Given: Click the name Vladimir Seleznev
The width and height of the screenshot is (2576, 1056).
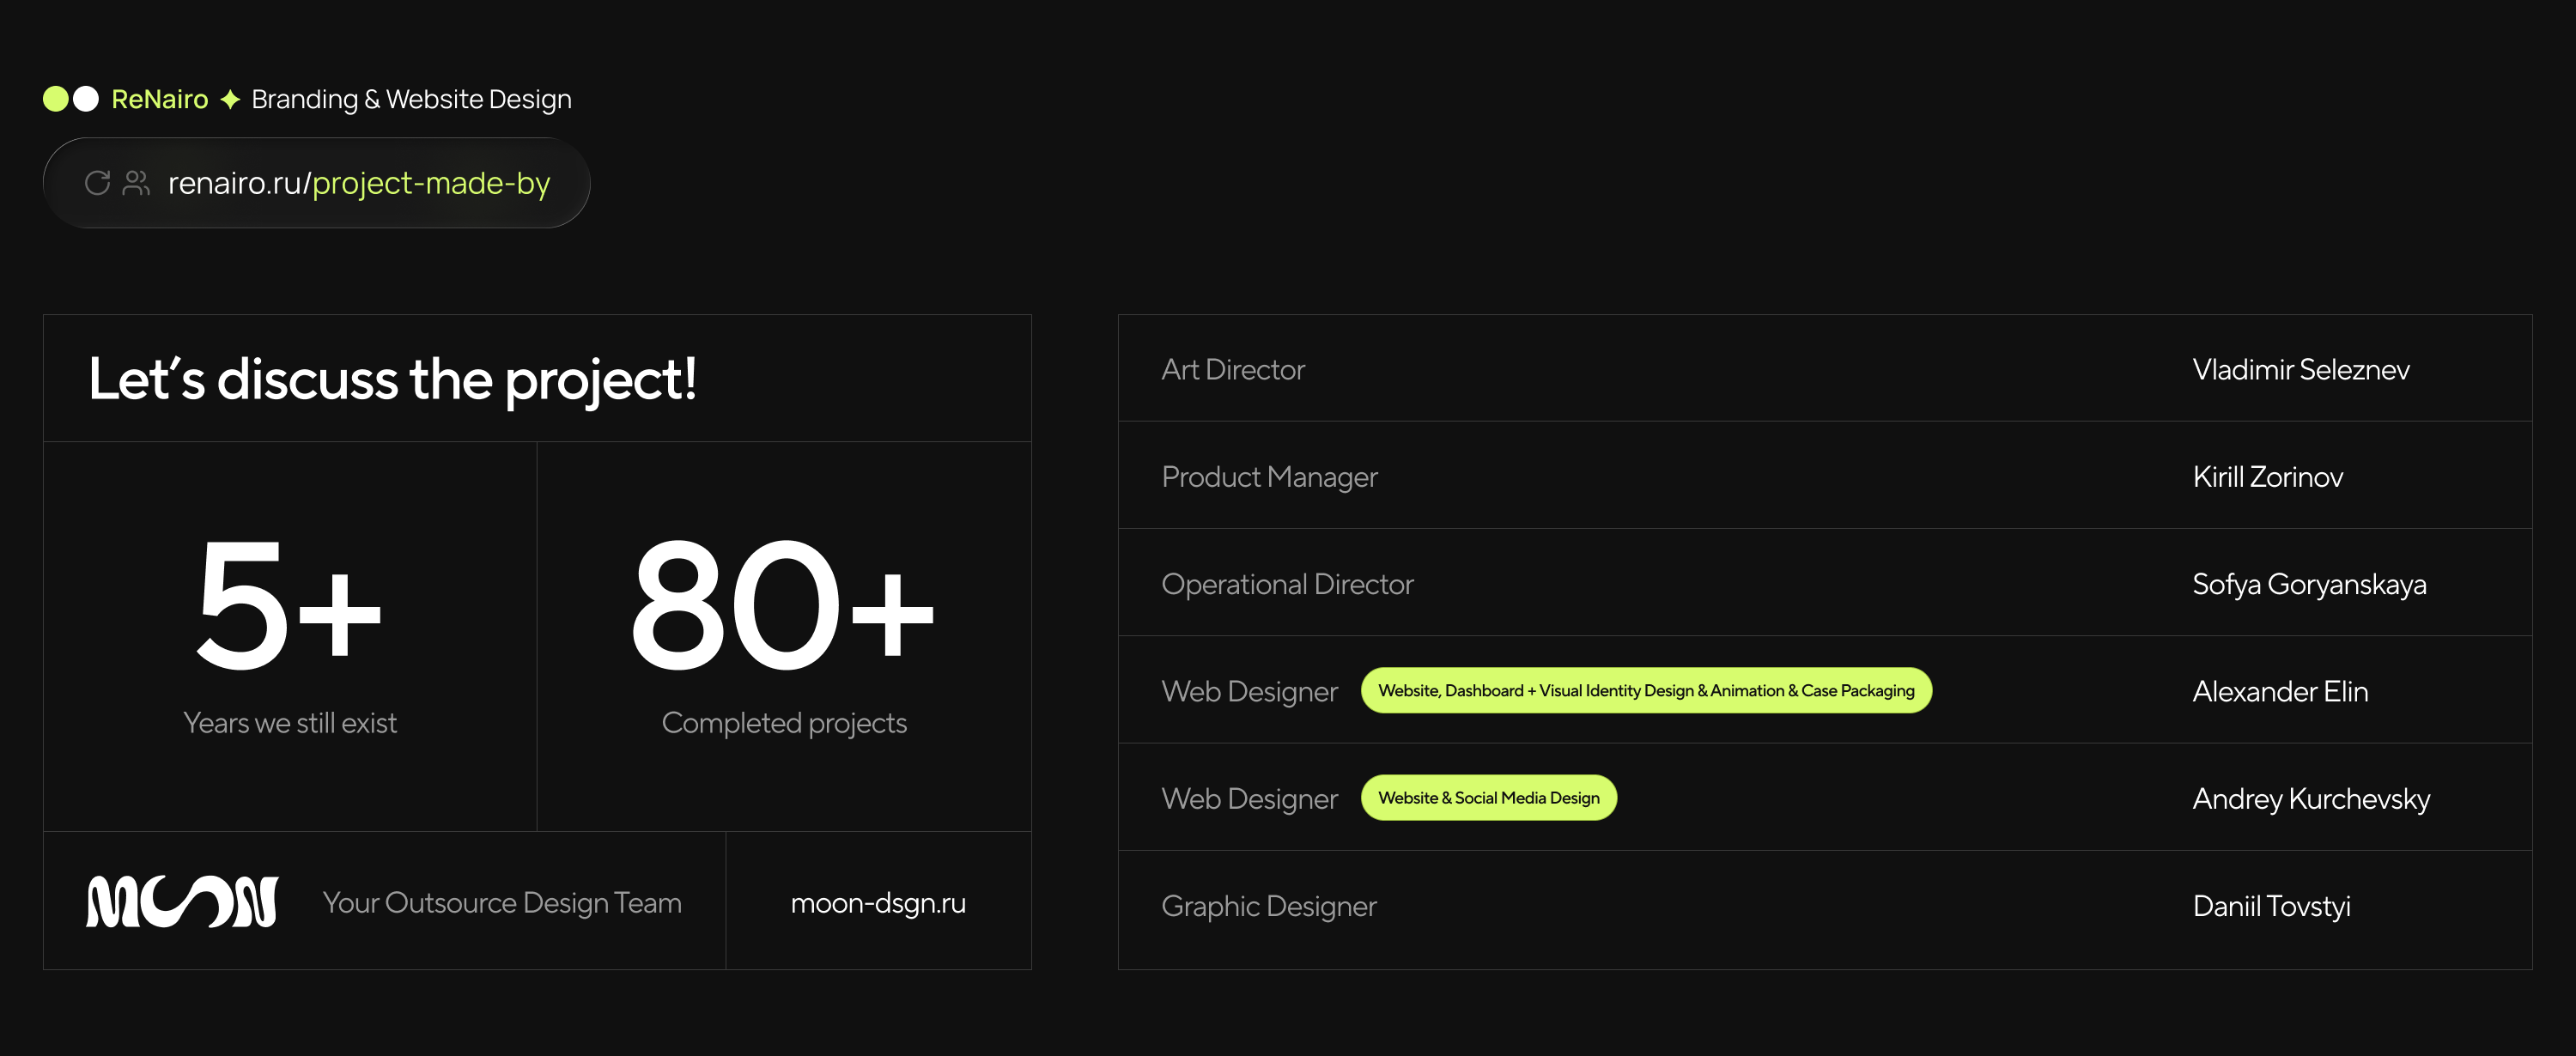Looking at the screenshot, I should (2300, 370).
